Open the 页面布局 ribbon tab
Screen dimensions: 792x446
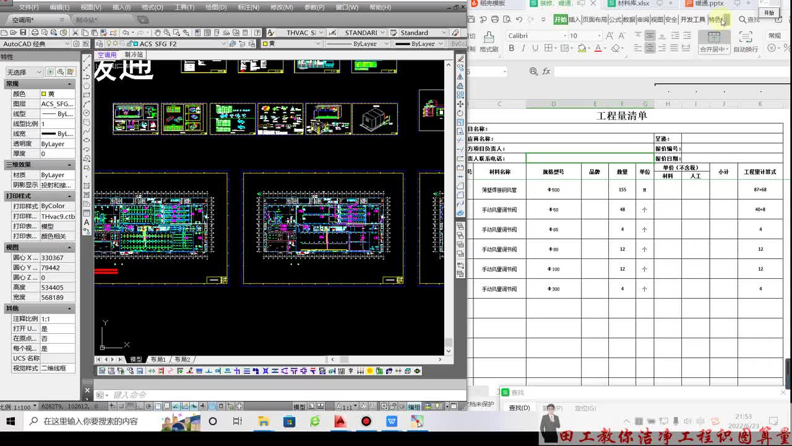(595, 20)
